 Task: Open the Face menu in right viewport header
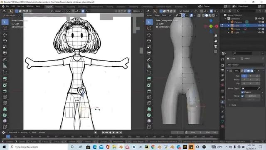tap(164, 15)
